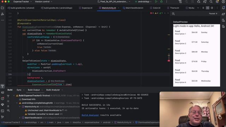Click the Sync Project with Gradle icon
Image resolution: width=226 pixels, height=127 pixels.
coord(205,1)
